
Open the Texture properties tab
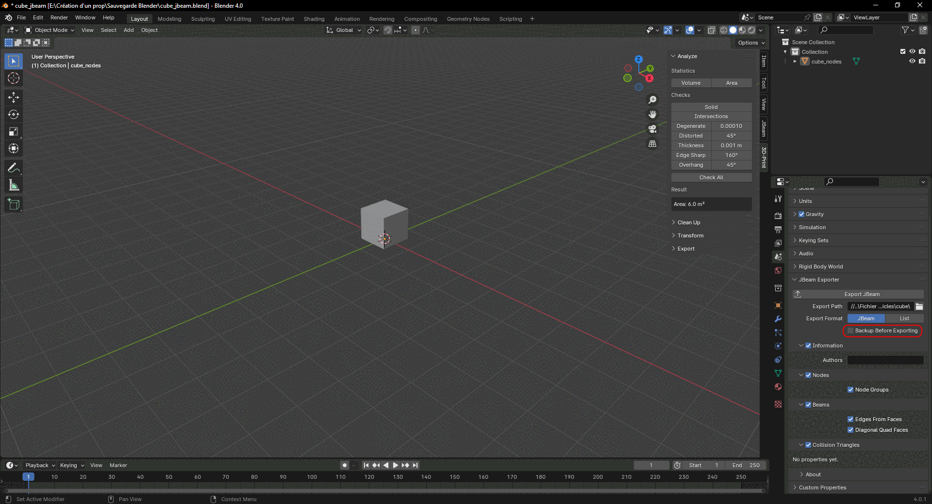pyautogui.click(x=778, y=404)
